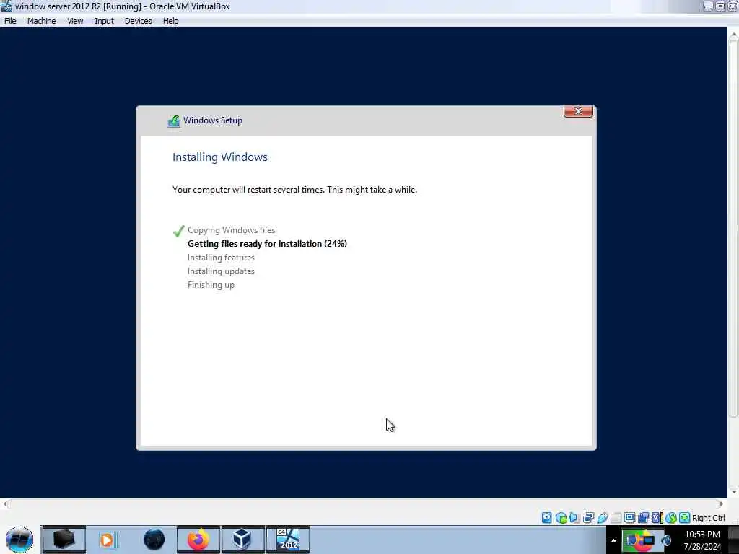
Task: Click the vertical scrollbar up arrow
Action: tap(733, 35)
